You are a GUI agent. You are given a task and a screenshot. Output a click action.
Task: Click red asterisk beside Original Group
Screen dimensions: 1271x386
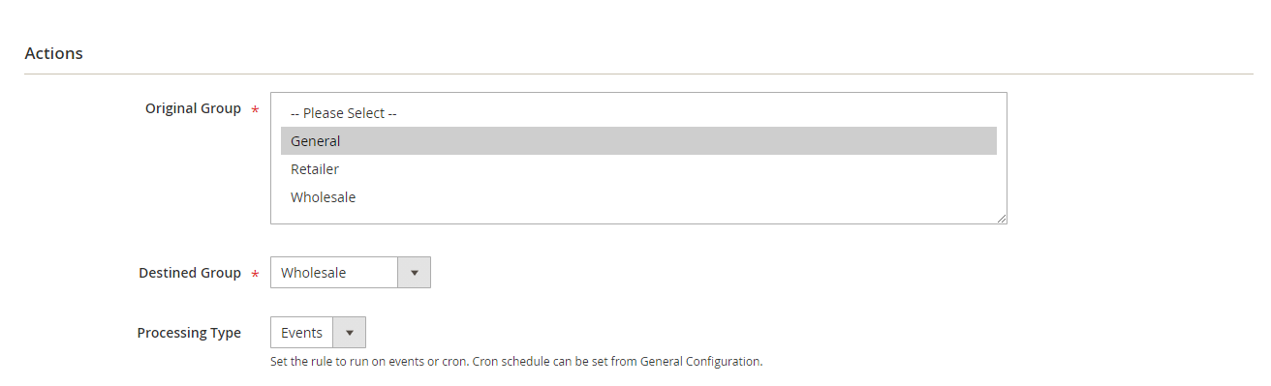click(x=255, y=110)
